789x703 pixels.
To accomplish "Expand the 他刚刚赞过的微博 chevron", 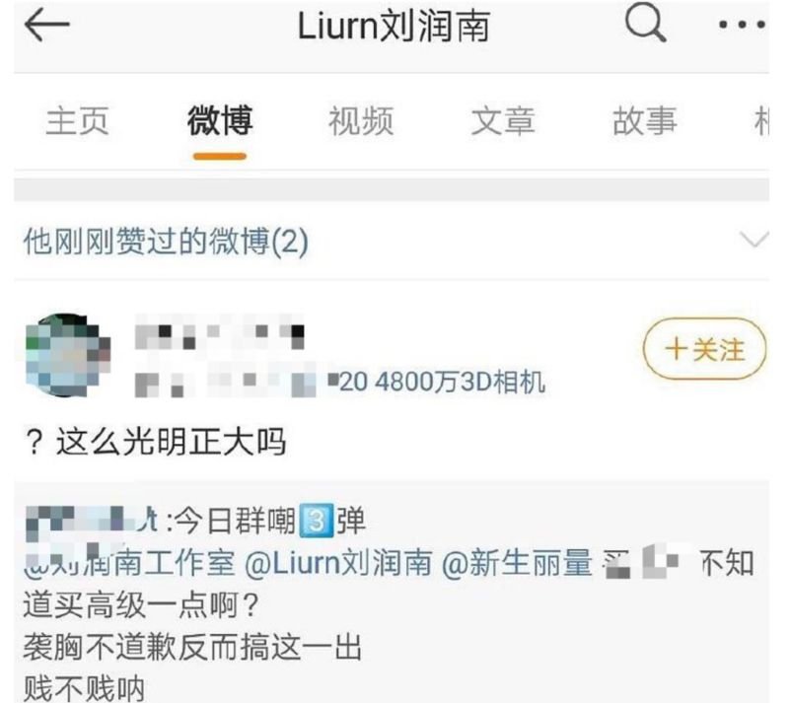I will click(754, 239).
